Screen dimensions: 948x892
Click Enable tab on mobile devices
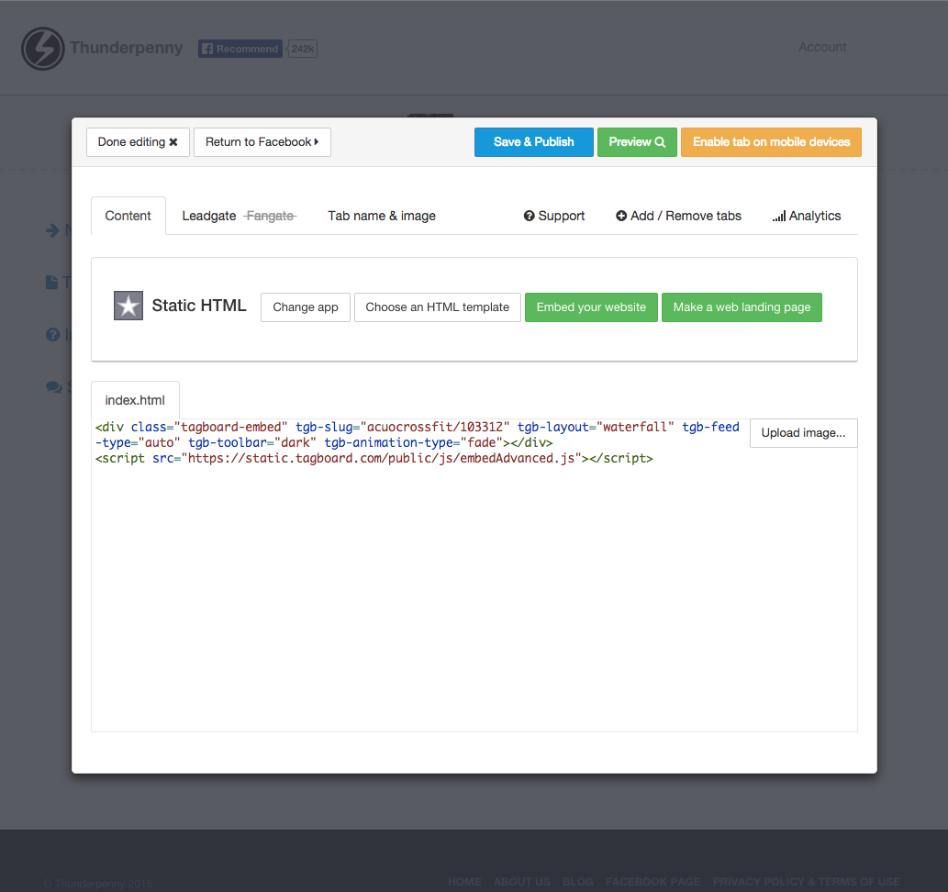click(771, 142)
